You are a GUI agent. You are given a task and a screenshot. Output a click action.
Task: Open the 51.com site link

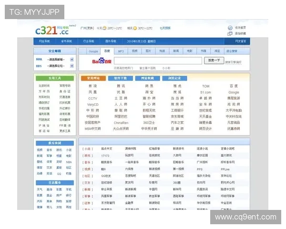[205, 93]
